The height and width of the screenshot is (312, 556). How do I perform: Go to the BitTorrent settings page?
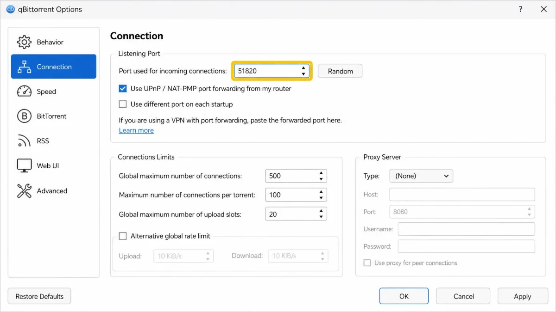tap(54, 116)
